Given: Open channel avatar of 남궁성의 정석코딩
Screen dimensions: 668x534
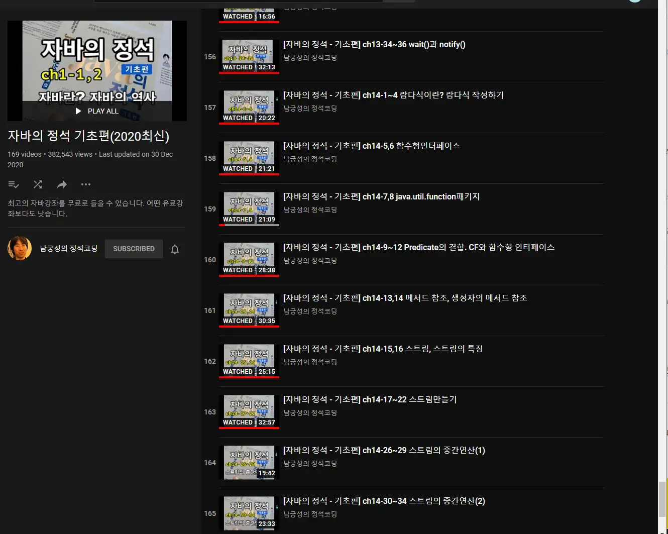Looking at the screenshot, I should 20,248.
